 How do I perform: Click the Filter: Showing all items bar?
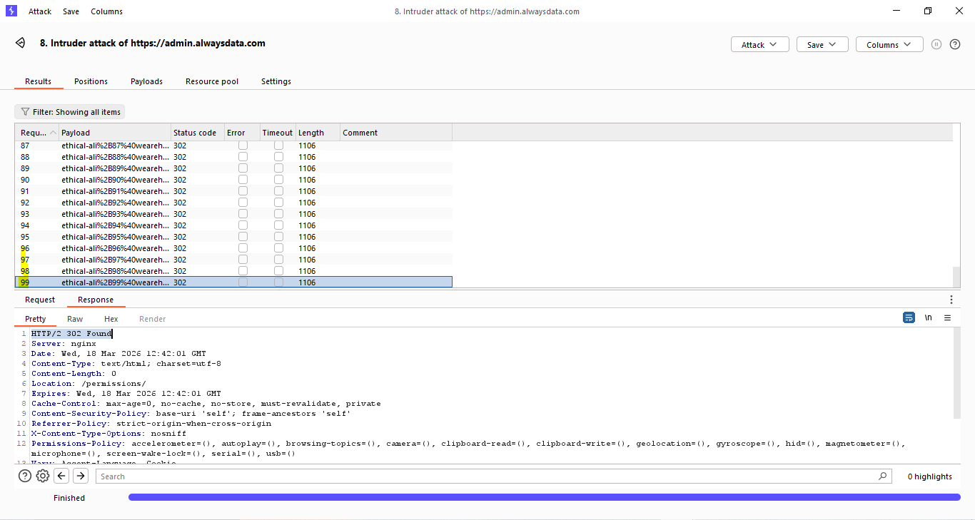tap(70, 112)
